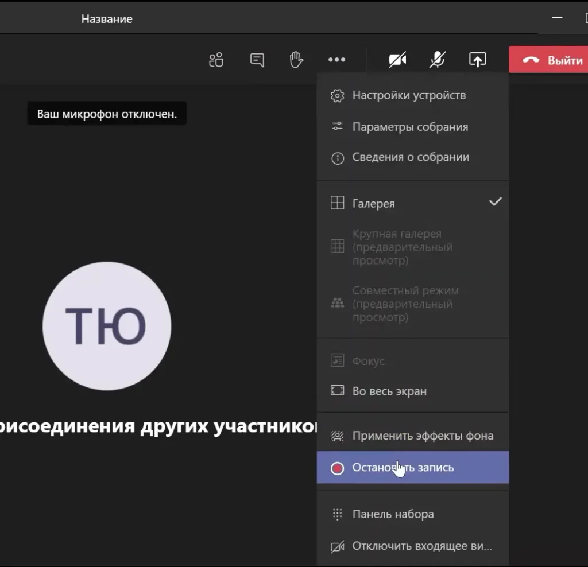Viewport: 588px width, 567px height.
Task: Show Сведения о собрании
Action: pos(412,157)
